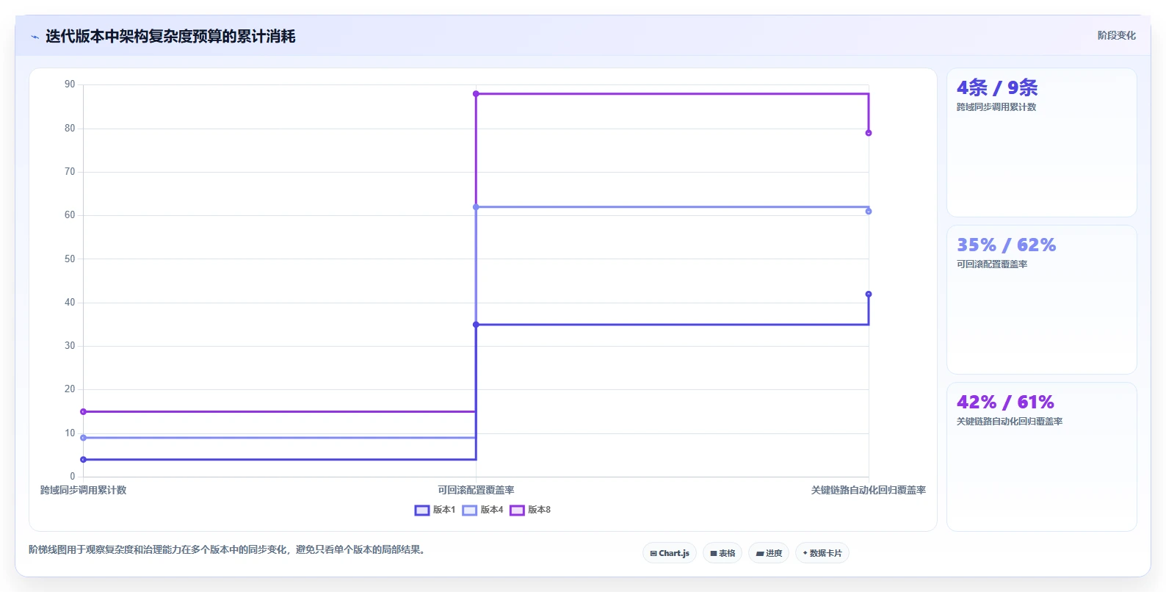Click 版本8 data point at 88
1166x592 pixels.
coord(476,94)
